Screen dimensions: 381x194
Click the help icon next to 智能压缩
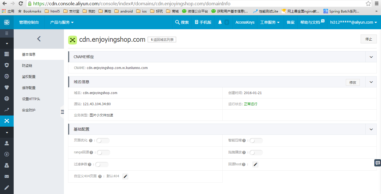coord(244,141)
